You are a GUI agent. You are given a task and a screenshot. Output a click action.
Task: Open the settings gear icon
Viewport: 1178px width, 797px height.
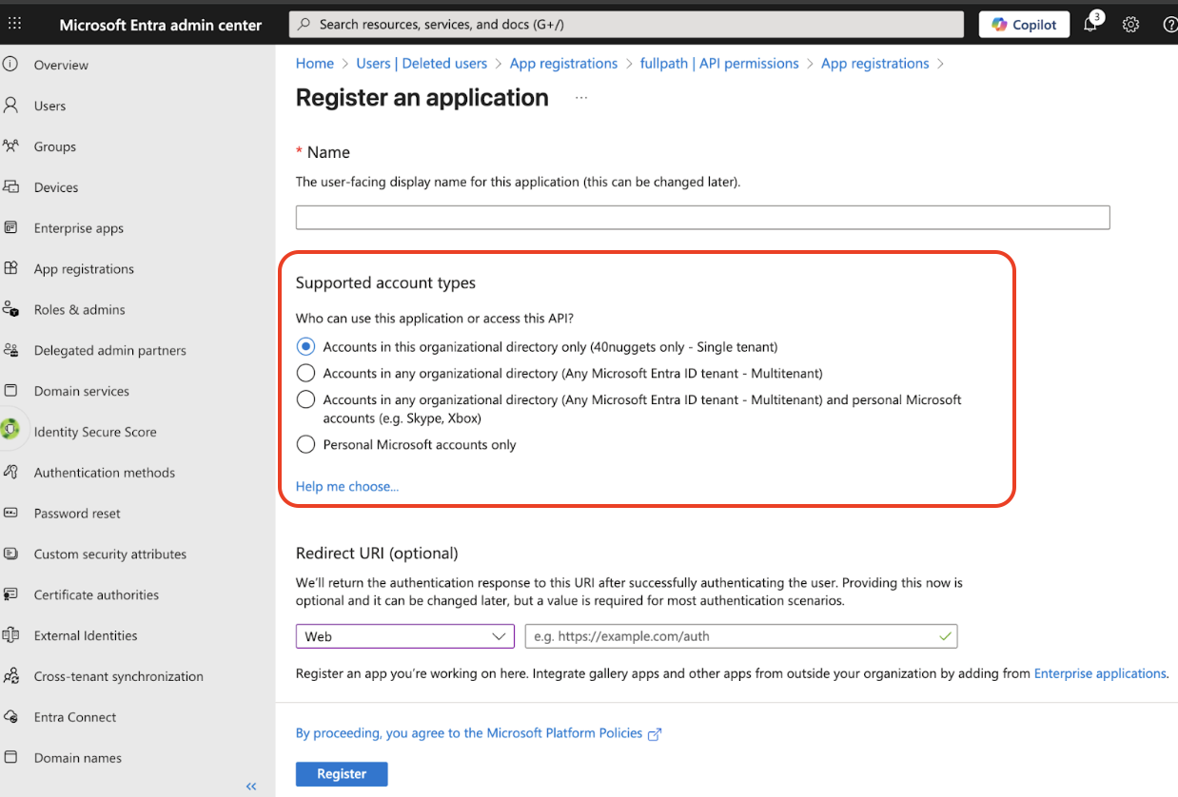coord(1130,25)
